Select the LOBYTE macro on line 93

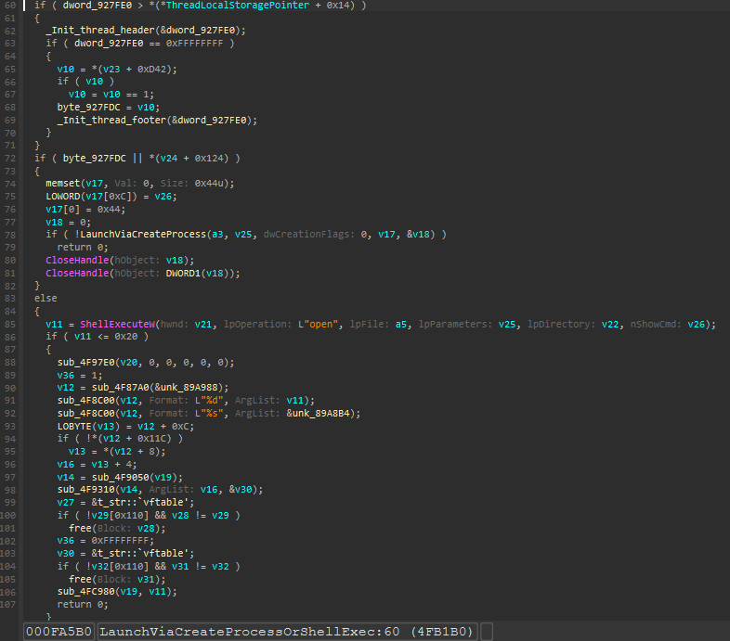pos(74,427)
